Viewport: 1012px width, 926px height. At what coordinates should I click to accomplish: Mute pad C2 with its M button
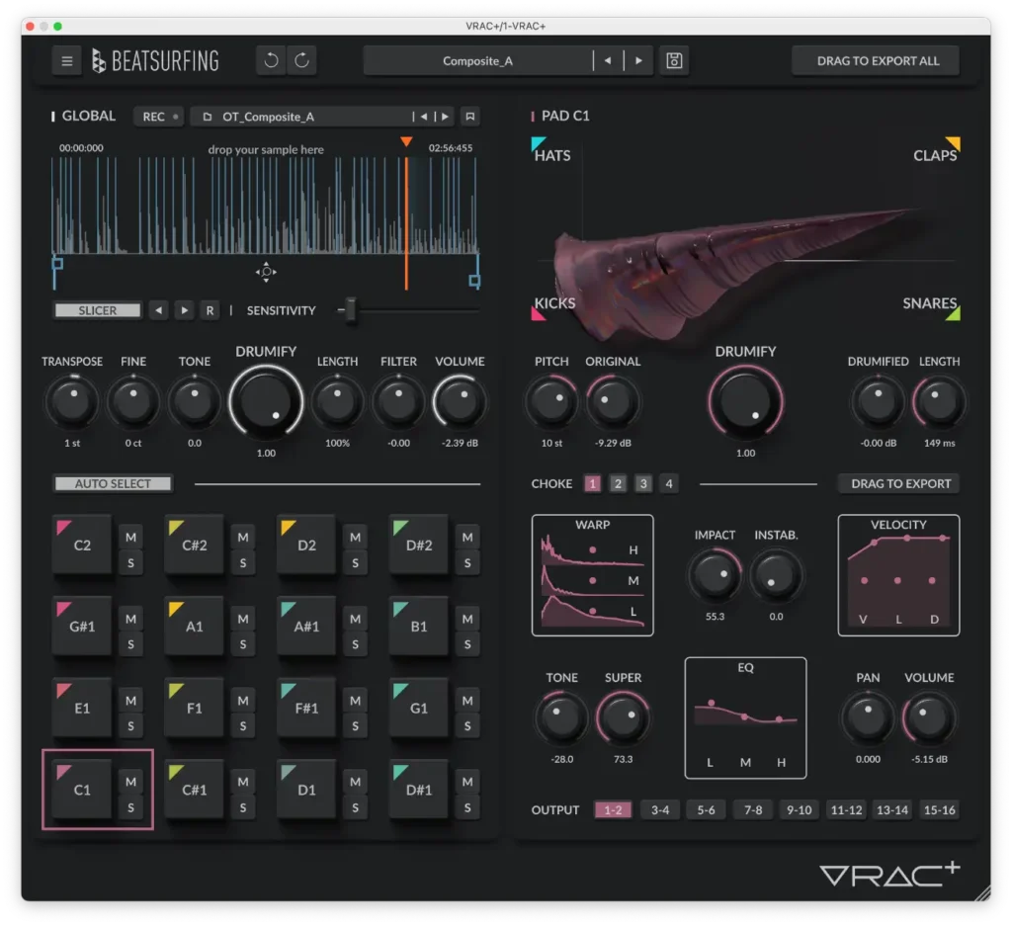131,537
